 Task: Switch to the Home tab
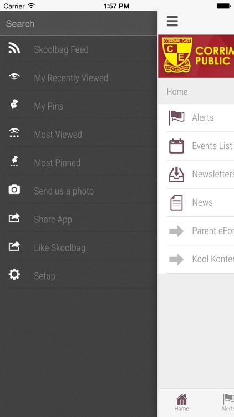coord(182,403)
